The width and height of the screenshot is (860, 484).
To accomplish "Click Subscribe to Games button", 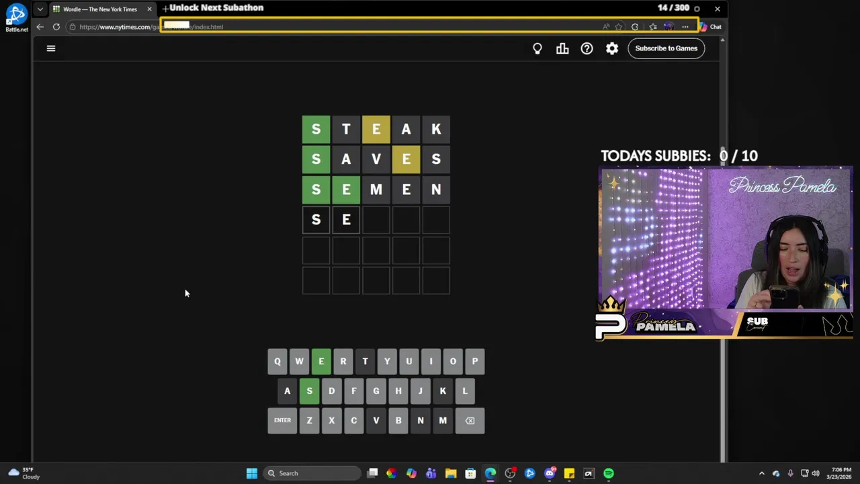I will coord(666,48).
